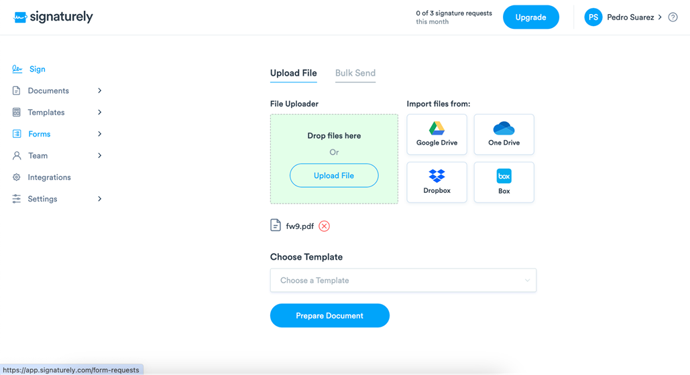Remove the uploaded fw9.pdf file

324,226
